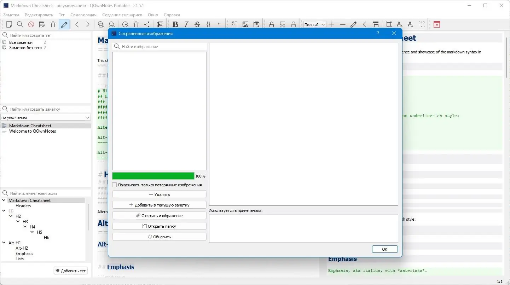Image resolution: width=510 pixels, height=285 pixels.
Task: Collapse the Markdown Cheatsheet node in navigation tree
Action: coord(4,200)
